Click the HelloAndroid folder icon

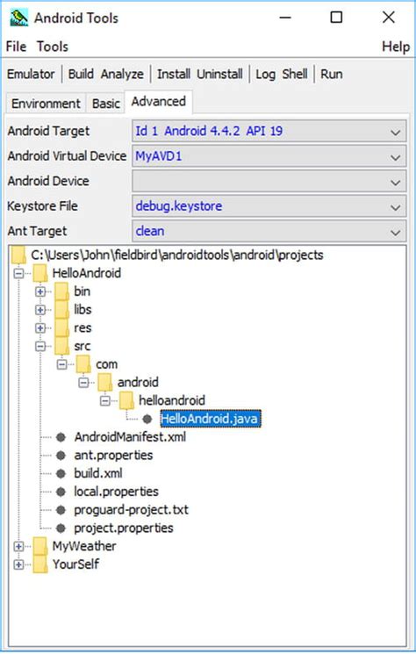pyautogui.click(x=40, y=273)
